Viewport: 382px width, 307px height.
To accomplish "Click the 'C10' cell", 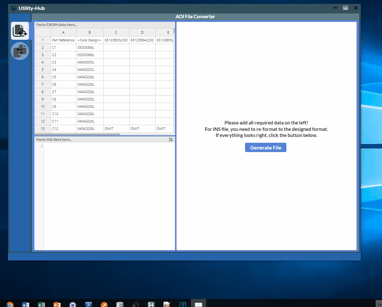I will [63, 114].
